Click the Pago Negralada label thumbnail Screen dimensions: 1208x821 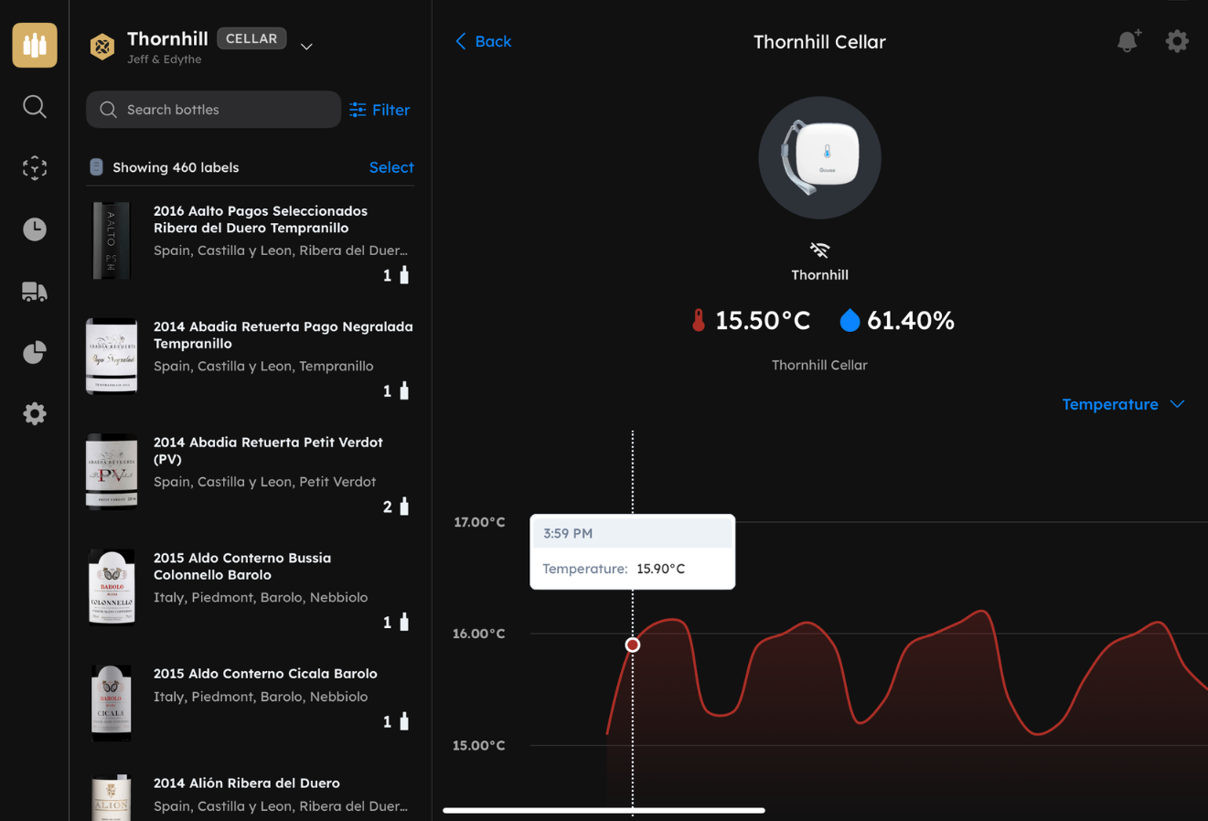point(112,357)
